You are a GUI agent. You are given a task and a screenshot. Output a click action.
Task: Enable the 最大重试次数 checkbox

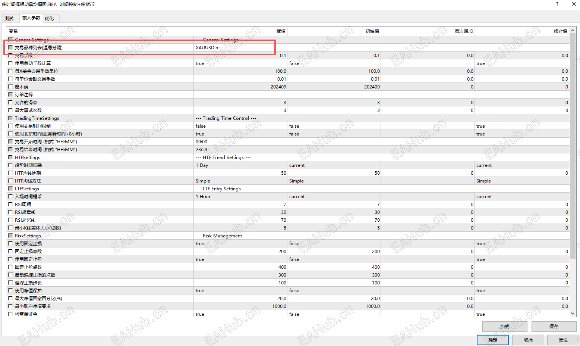click(10, 110)
